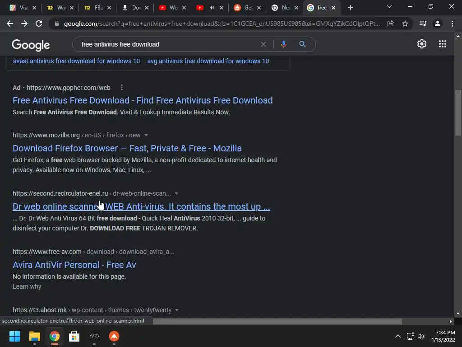Screen dimensions: 462x347
Task: Open the Chrome profile icon
Action: pyautogui.click(x=438, y=23)
